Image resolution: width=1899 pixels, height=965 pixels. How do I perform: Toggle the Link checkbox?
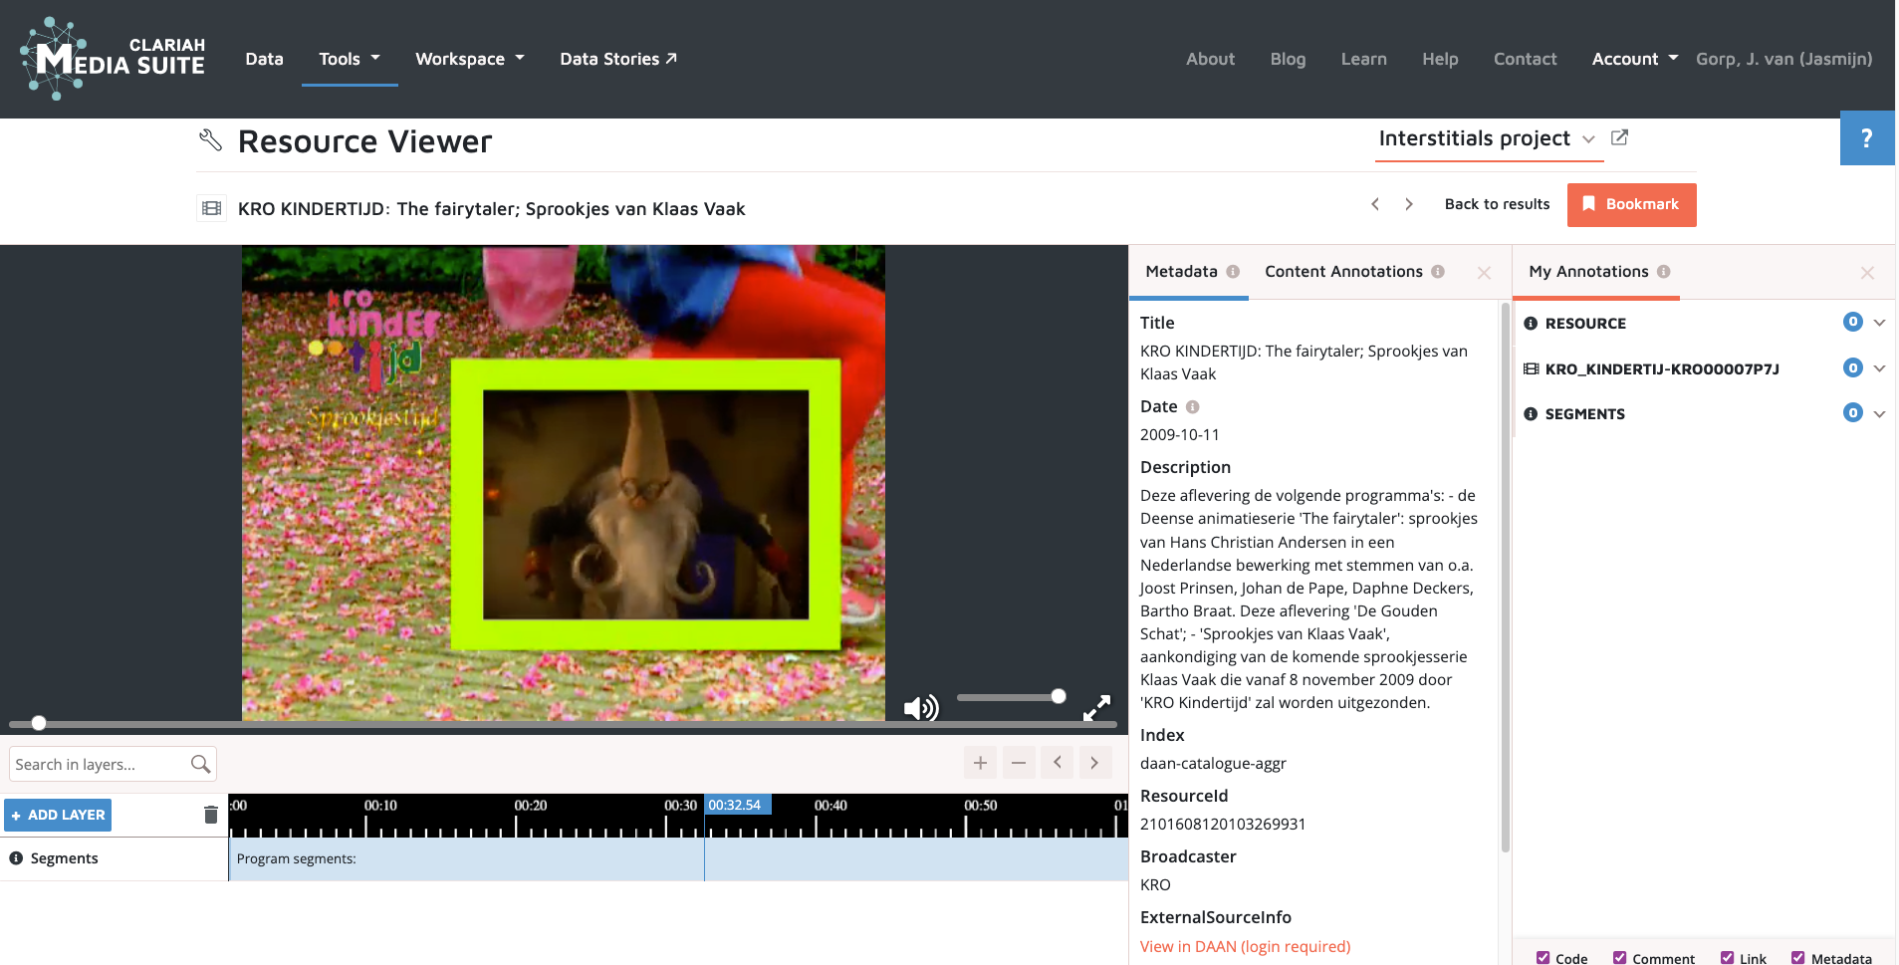click(1727, 958)
